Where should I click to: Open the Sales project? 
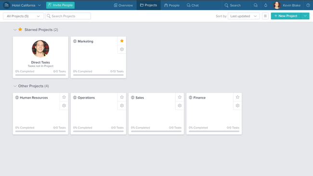pyautogui.click(x=140, y=98)
